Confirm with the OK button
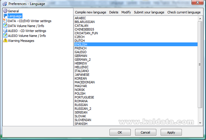 tap(120, 132)
